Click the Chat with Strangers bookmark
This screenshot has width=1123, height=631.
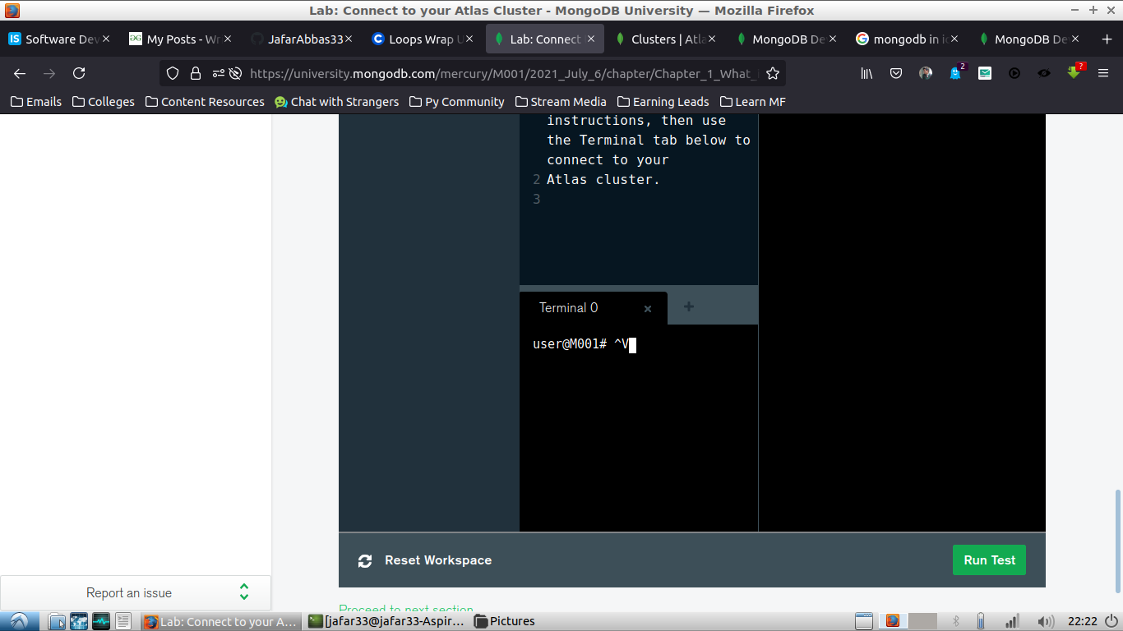click(x=336, y=102)
